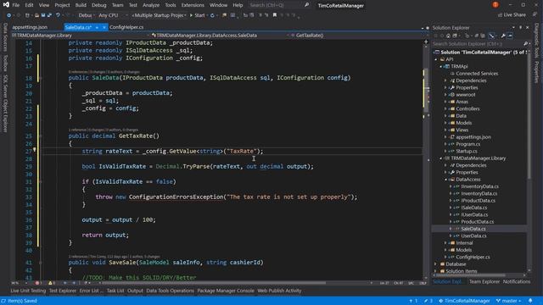Click the search magnifier icon in title bar

click(307, 5)
